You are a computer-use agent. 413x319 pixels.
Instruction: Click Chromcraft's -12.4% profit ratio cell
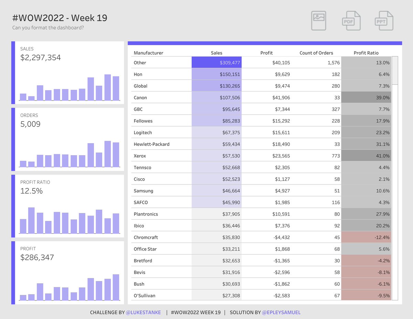tap(366, 237)
